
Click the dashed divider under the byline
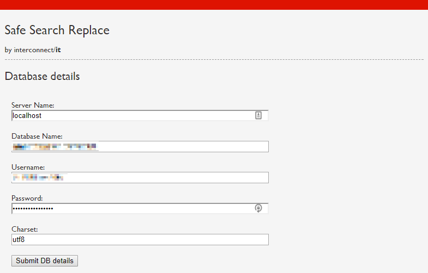(214, 59)
